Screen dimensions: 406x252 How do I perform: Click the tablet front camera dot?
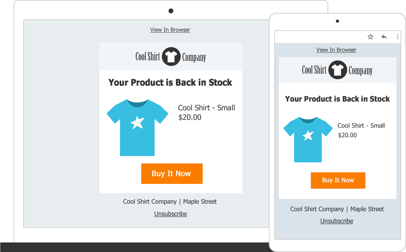tap(337, 21)
